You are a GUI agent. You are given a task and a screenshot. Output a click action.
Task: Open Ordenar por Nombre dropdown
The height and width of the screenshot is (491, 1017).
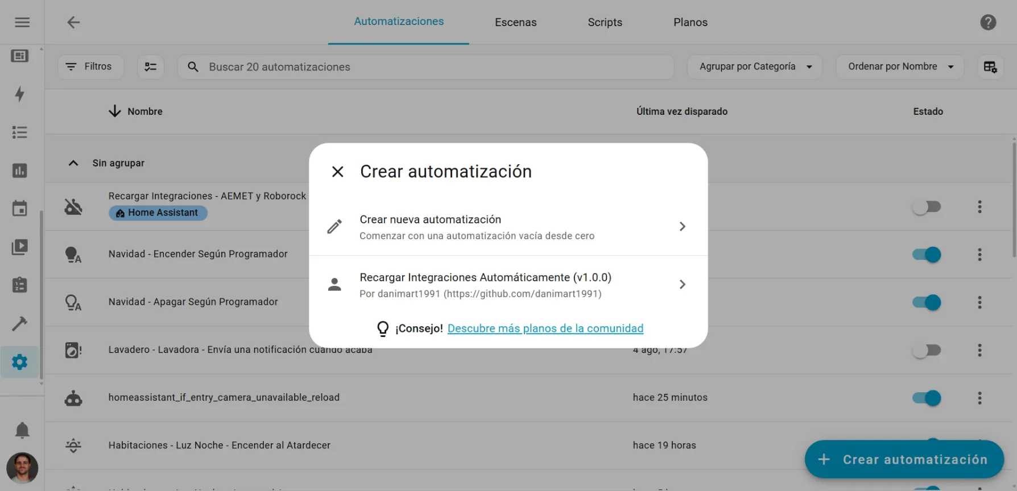tap(900, 66)
